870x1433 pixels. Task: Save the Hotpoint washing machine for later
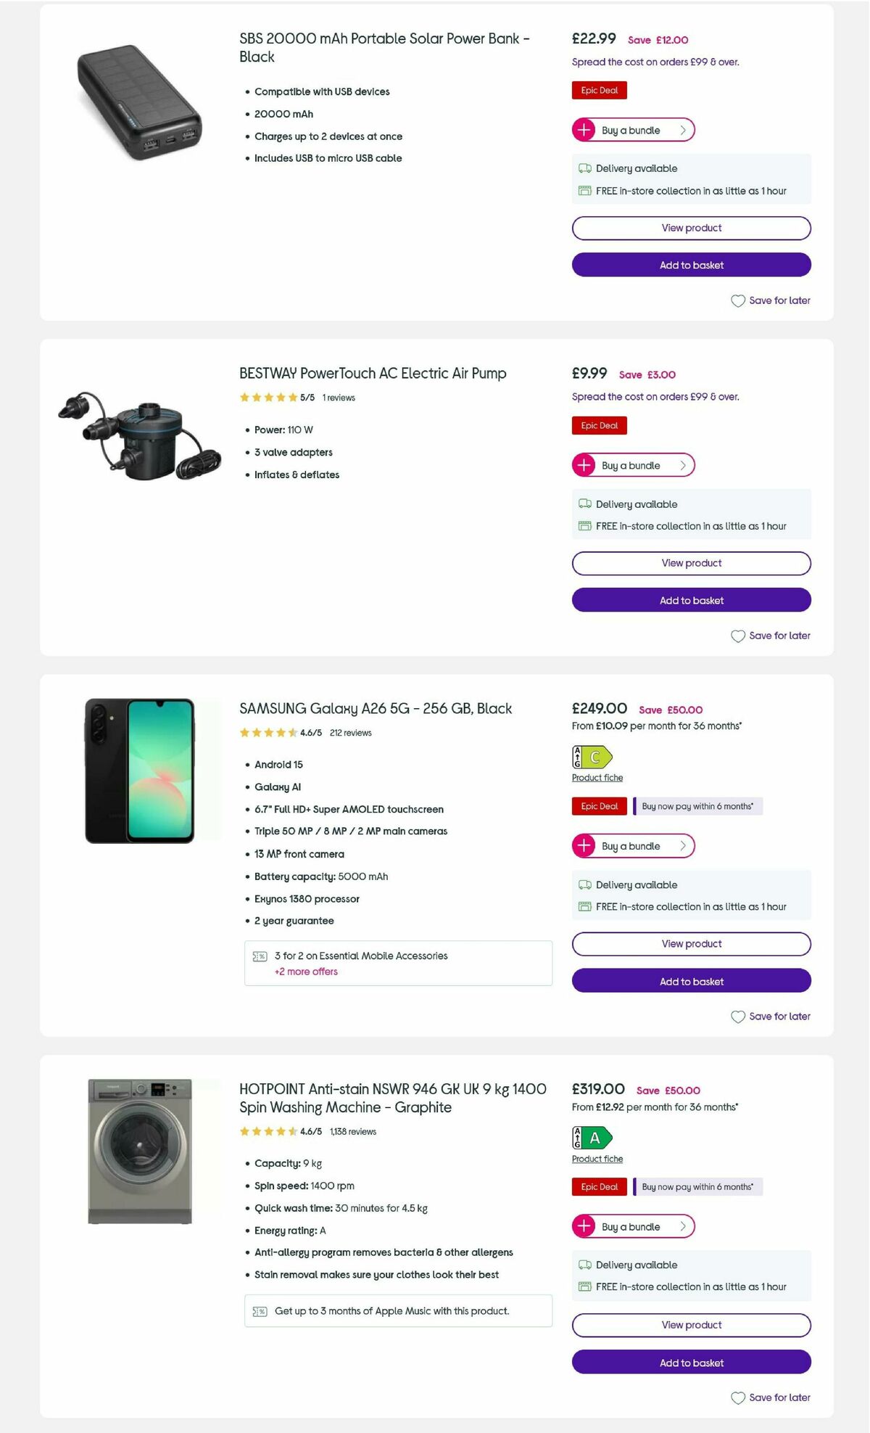771,1397
